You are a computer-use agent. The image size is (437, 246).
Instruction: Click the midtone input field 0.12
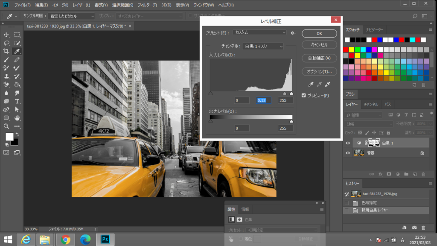pos(263,100)
